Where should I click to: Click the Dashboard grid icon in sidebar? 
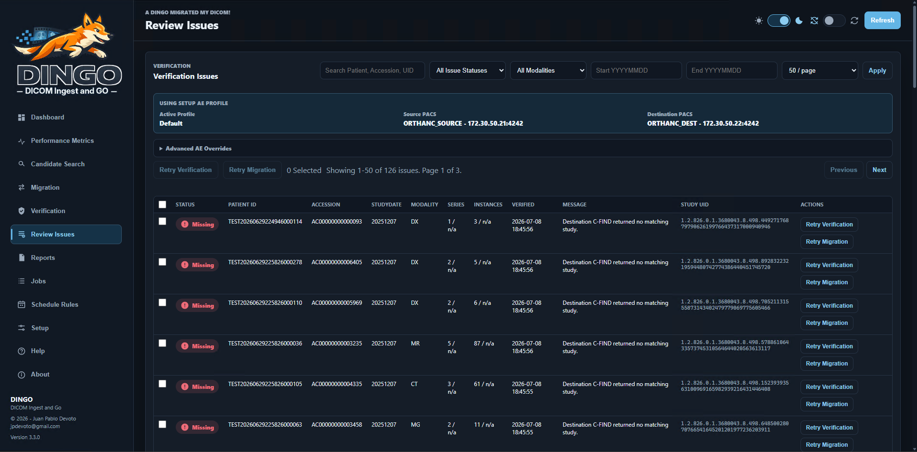tap(21, 118)
